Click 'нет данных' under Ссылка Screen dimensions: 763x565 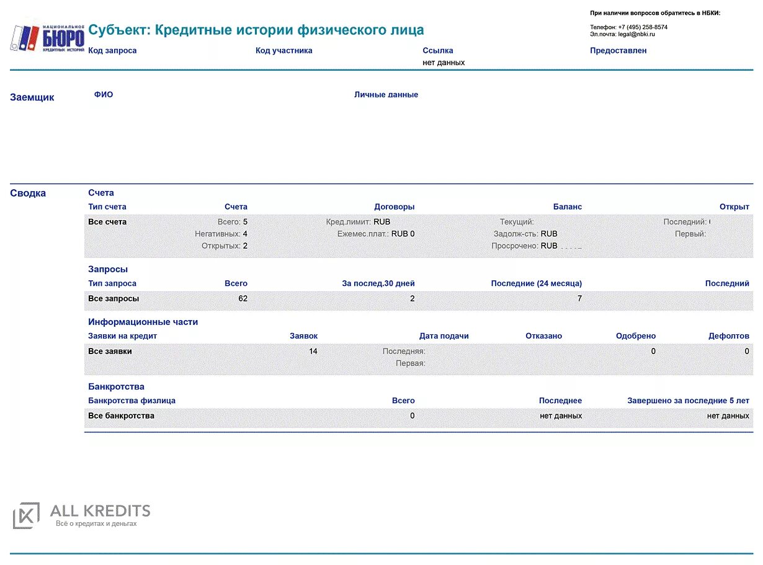pos(444,63)
